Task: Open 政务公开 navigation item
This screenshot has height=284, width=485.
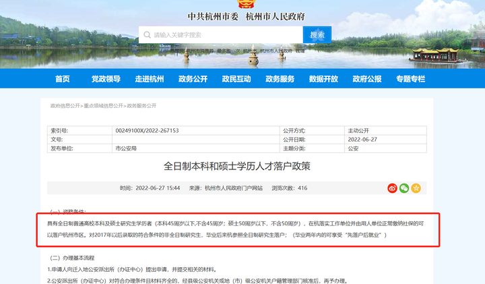Action: (193, 79)
